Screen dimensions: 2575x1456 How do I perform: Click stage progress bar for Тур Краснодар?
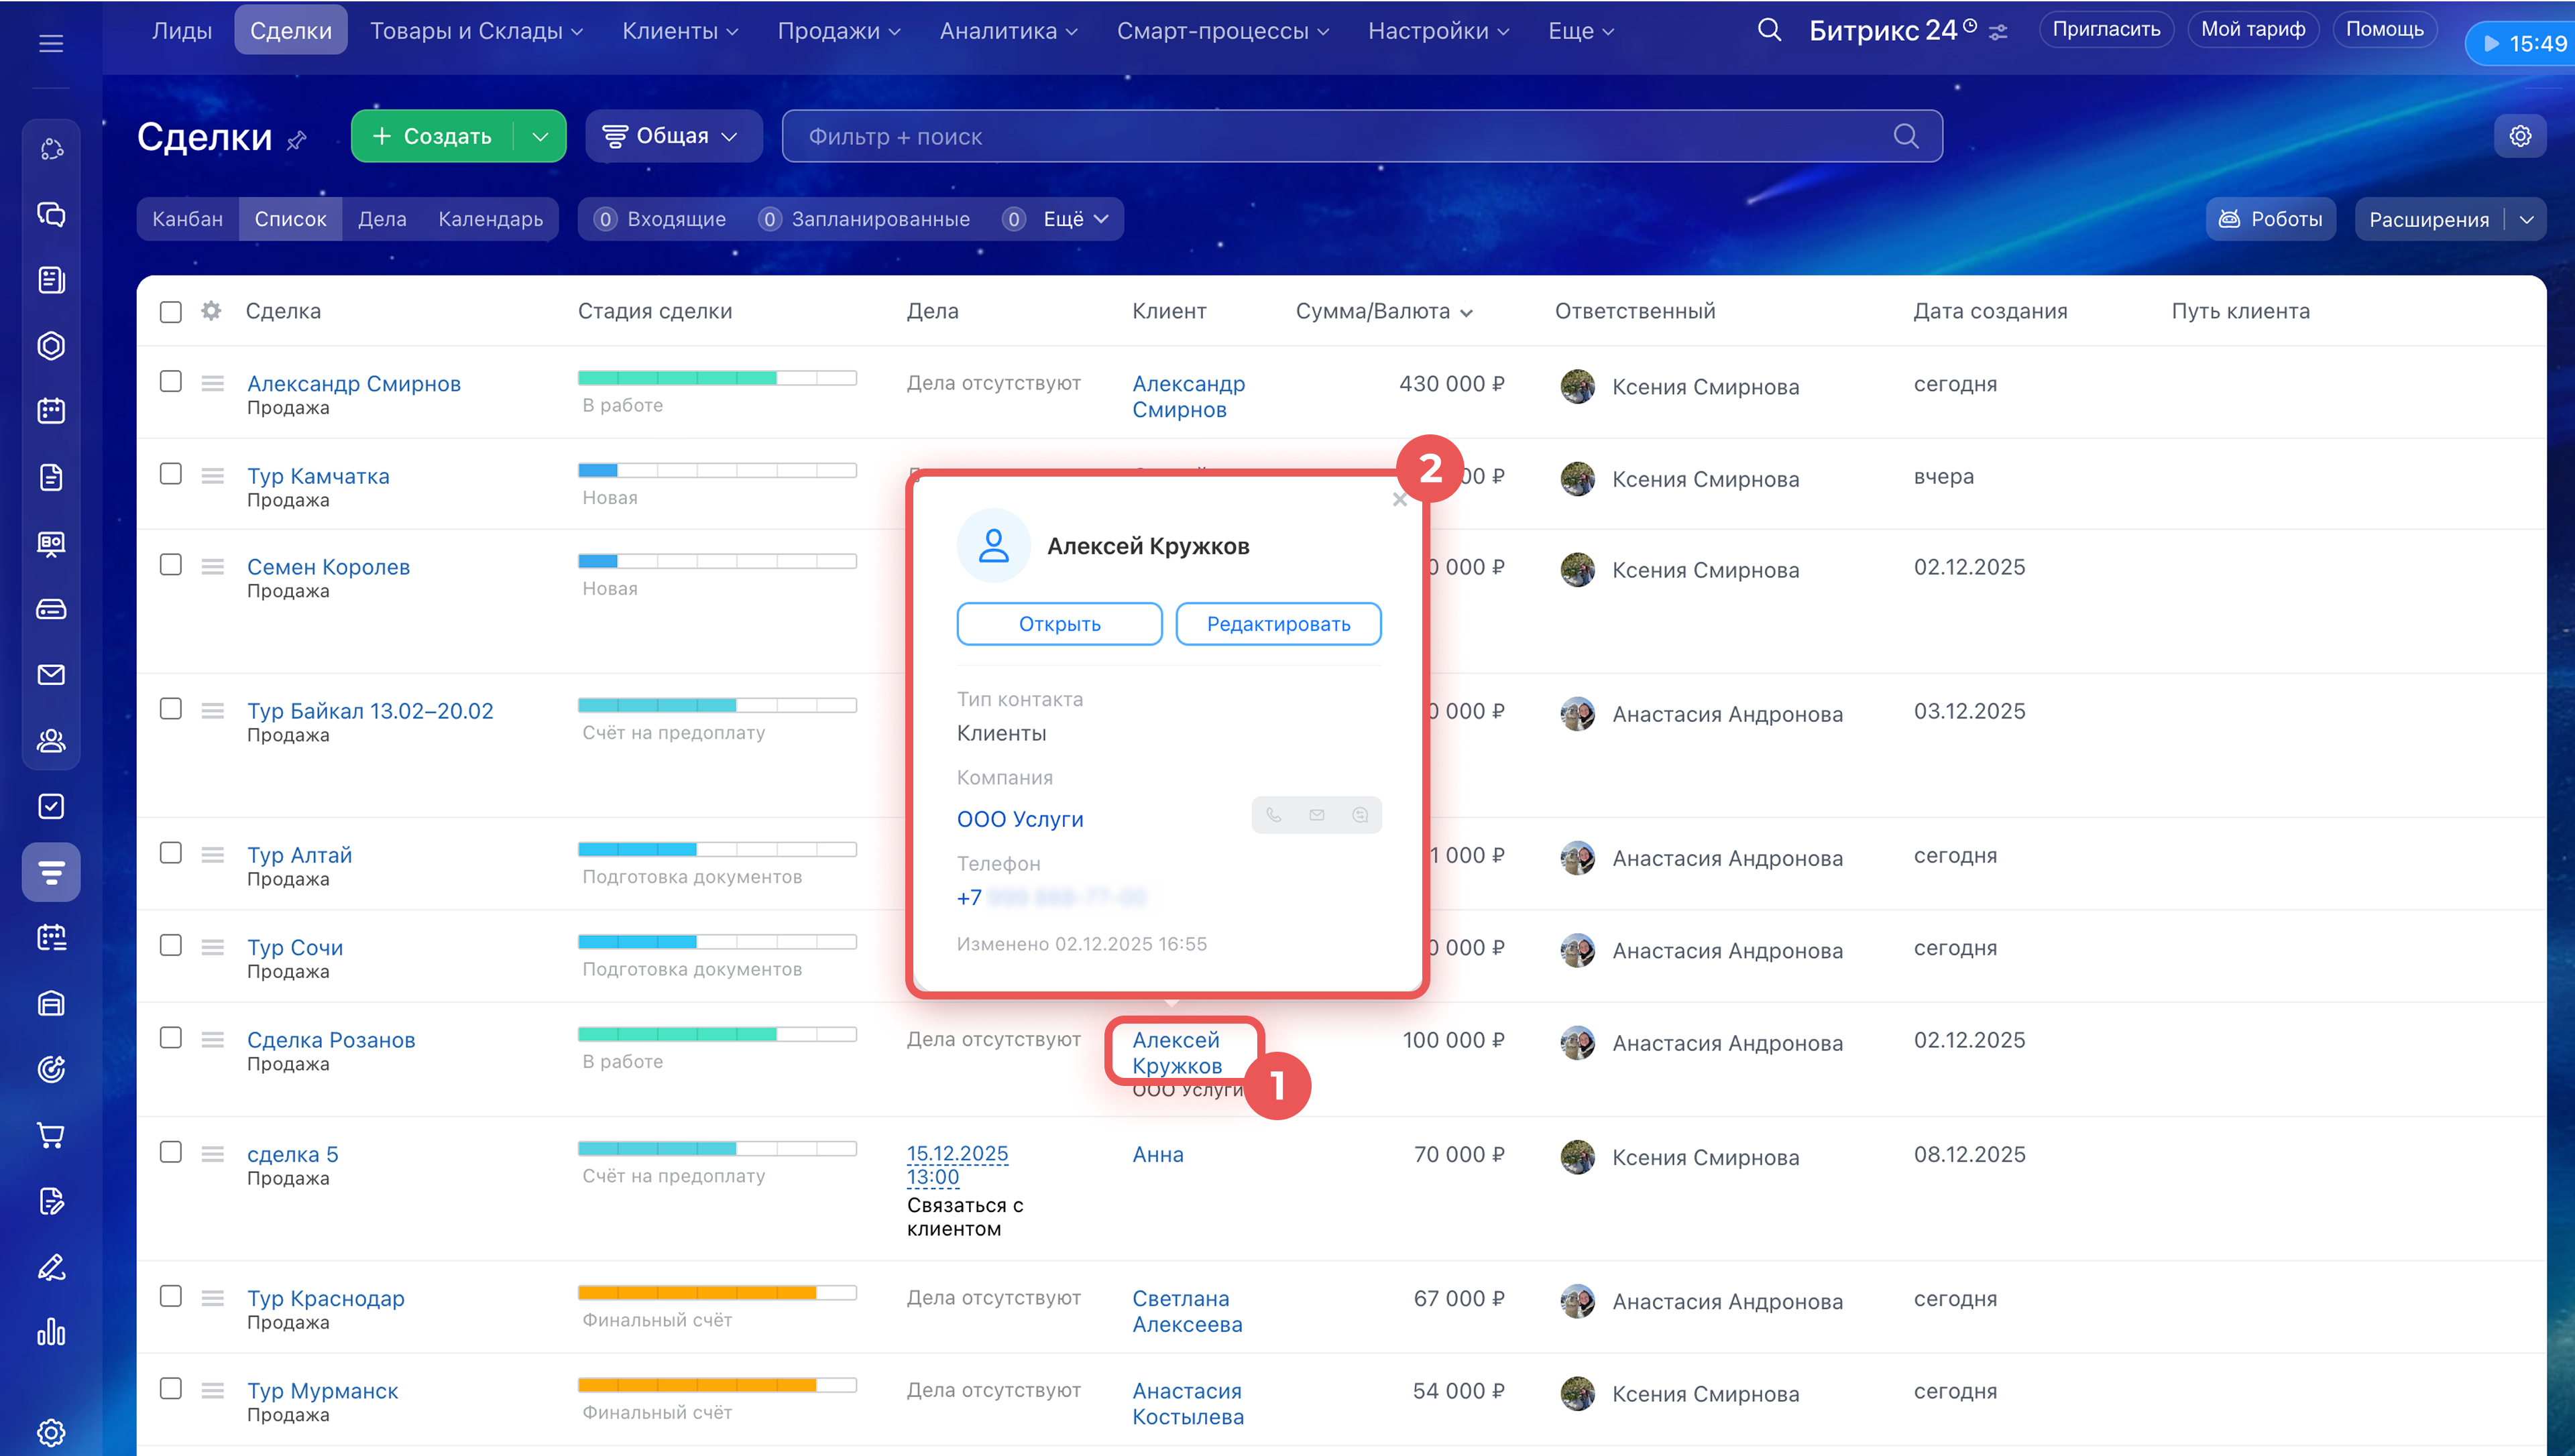[x=717, y=1293]
